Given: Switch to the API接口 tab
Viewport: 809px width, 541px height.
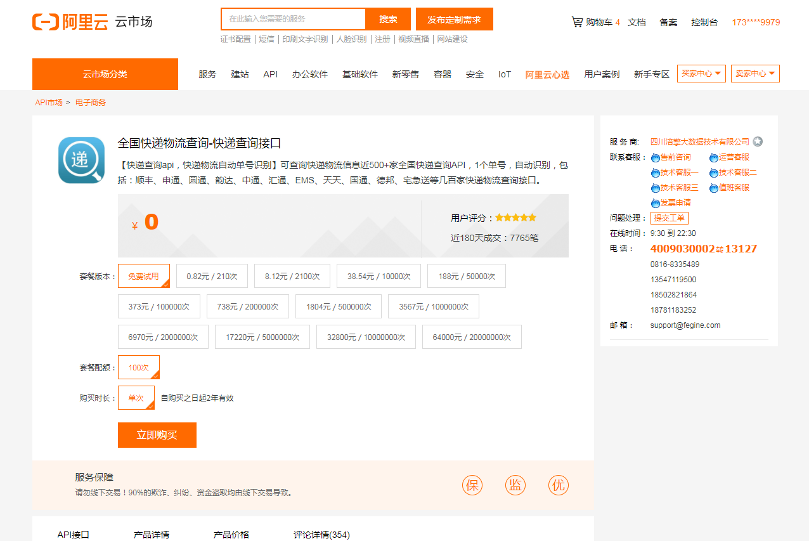Looking at the screenshot, I should (74, 535).
